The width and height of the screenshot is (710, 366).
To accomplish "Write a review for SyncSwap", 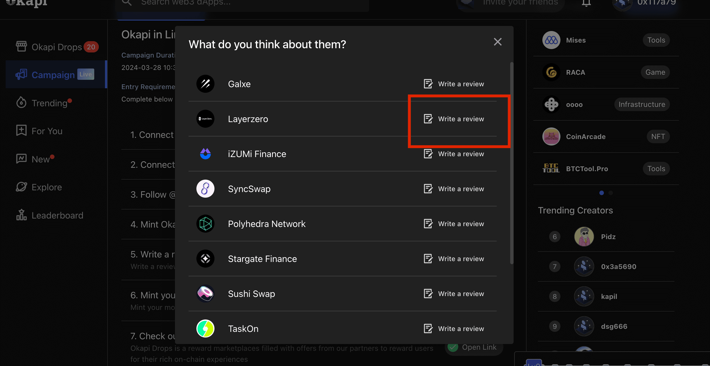I will (x=454, y=189).
